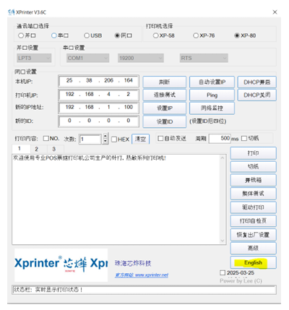The height and width of the screenshot is (310, 289).
Task: Click the English language button
Action: tap(253, 262)
